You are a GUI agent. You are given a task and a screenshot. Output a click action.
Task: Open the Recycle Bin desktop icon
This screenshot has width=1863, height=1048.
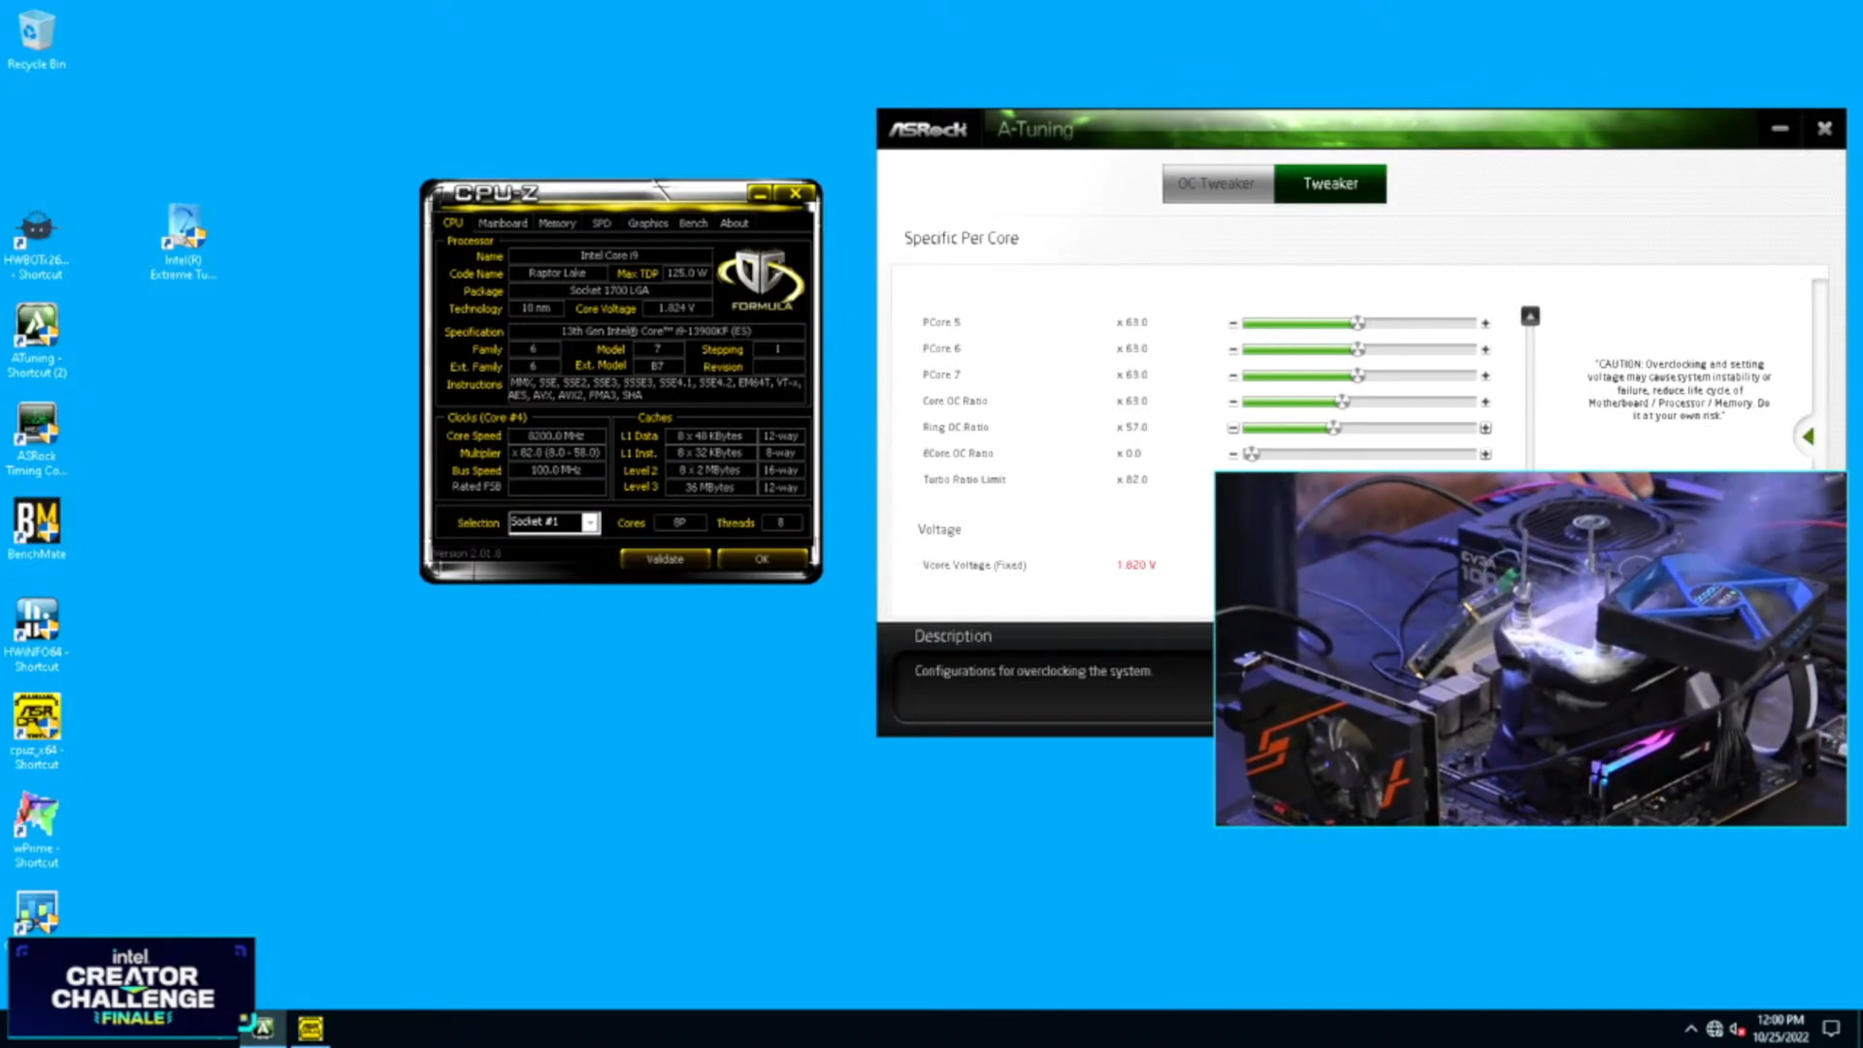[x=36, y=40]
